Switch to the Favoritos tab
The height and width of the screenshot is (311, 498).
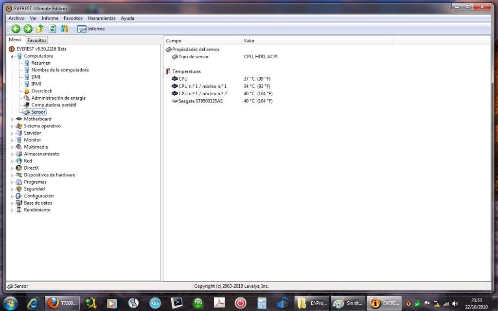(37, 40)
